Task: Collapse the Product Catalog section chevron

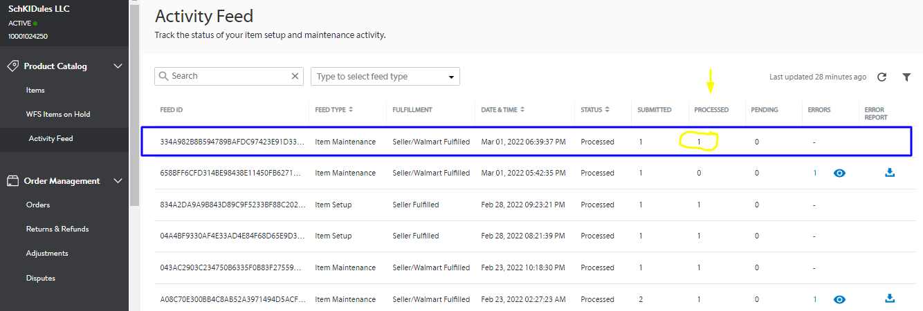Action: pos(118,66)
